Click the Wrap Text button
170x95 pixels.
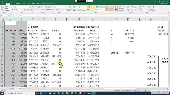tap(48, 7)
